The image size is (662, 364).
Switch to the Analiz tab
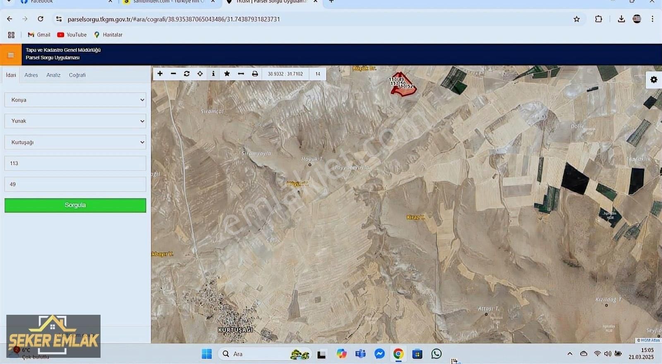(x=53, y=75)
